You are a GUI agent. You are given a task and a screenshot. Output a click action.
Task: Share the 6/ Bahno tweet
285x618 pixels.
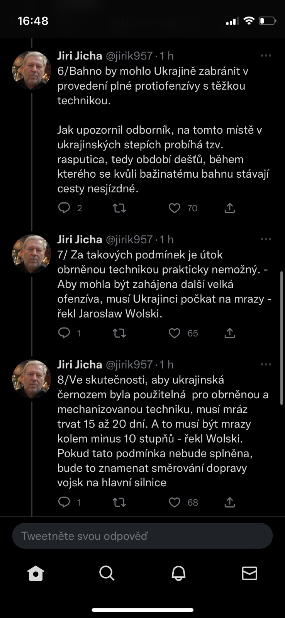coord(230,208)
